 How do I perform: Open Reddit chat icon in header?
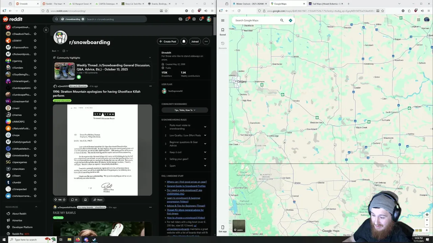(x=187, y=19)
